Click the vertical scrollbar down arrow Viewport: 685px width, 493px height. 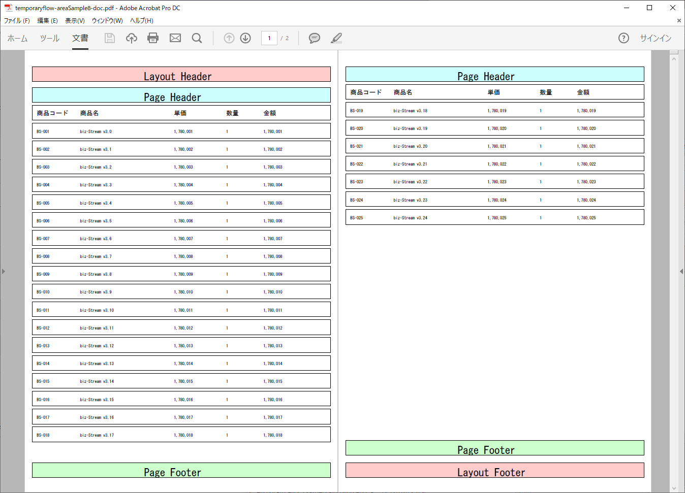[x=674, y=488]
